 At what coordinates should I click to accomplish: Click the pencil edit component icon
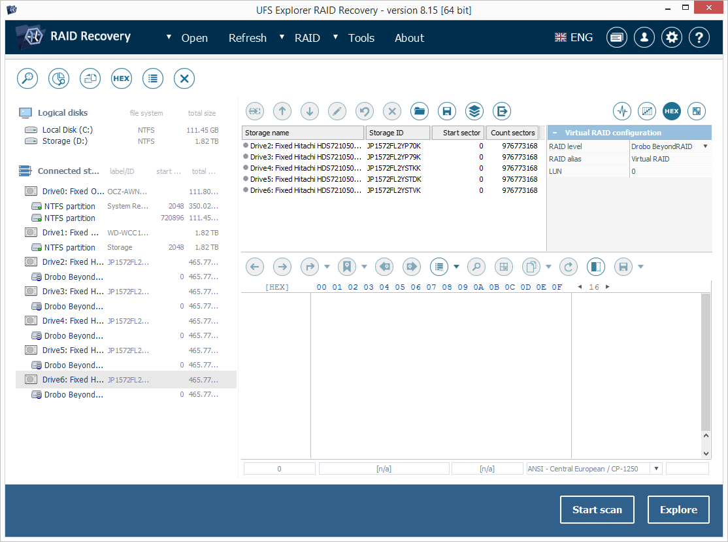coord(337,111)
